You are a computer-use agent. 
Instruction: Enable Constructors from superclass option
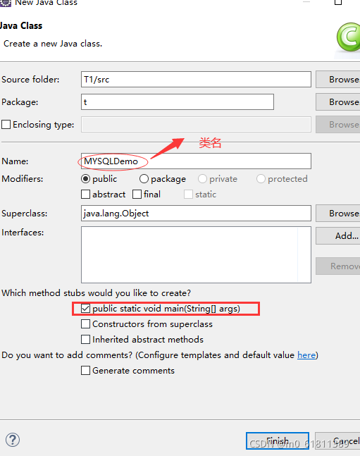(85, 324)
